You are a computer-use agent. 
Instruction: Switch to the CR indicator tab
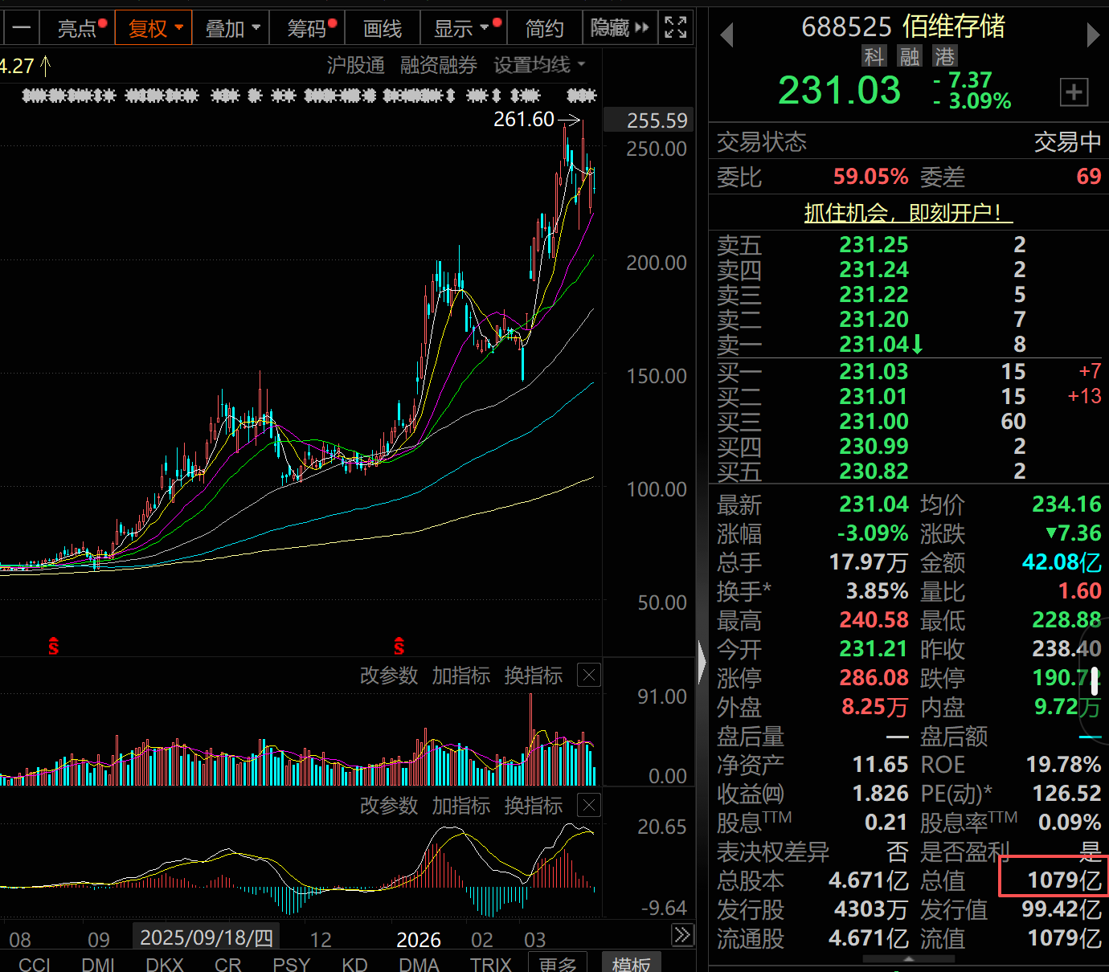click(228, 963)
